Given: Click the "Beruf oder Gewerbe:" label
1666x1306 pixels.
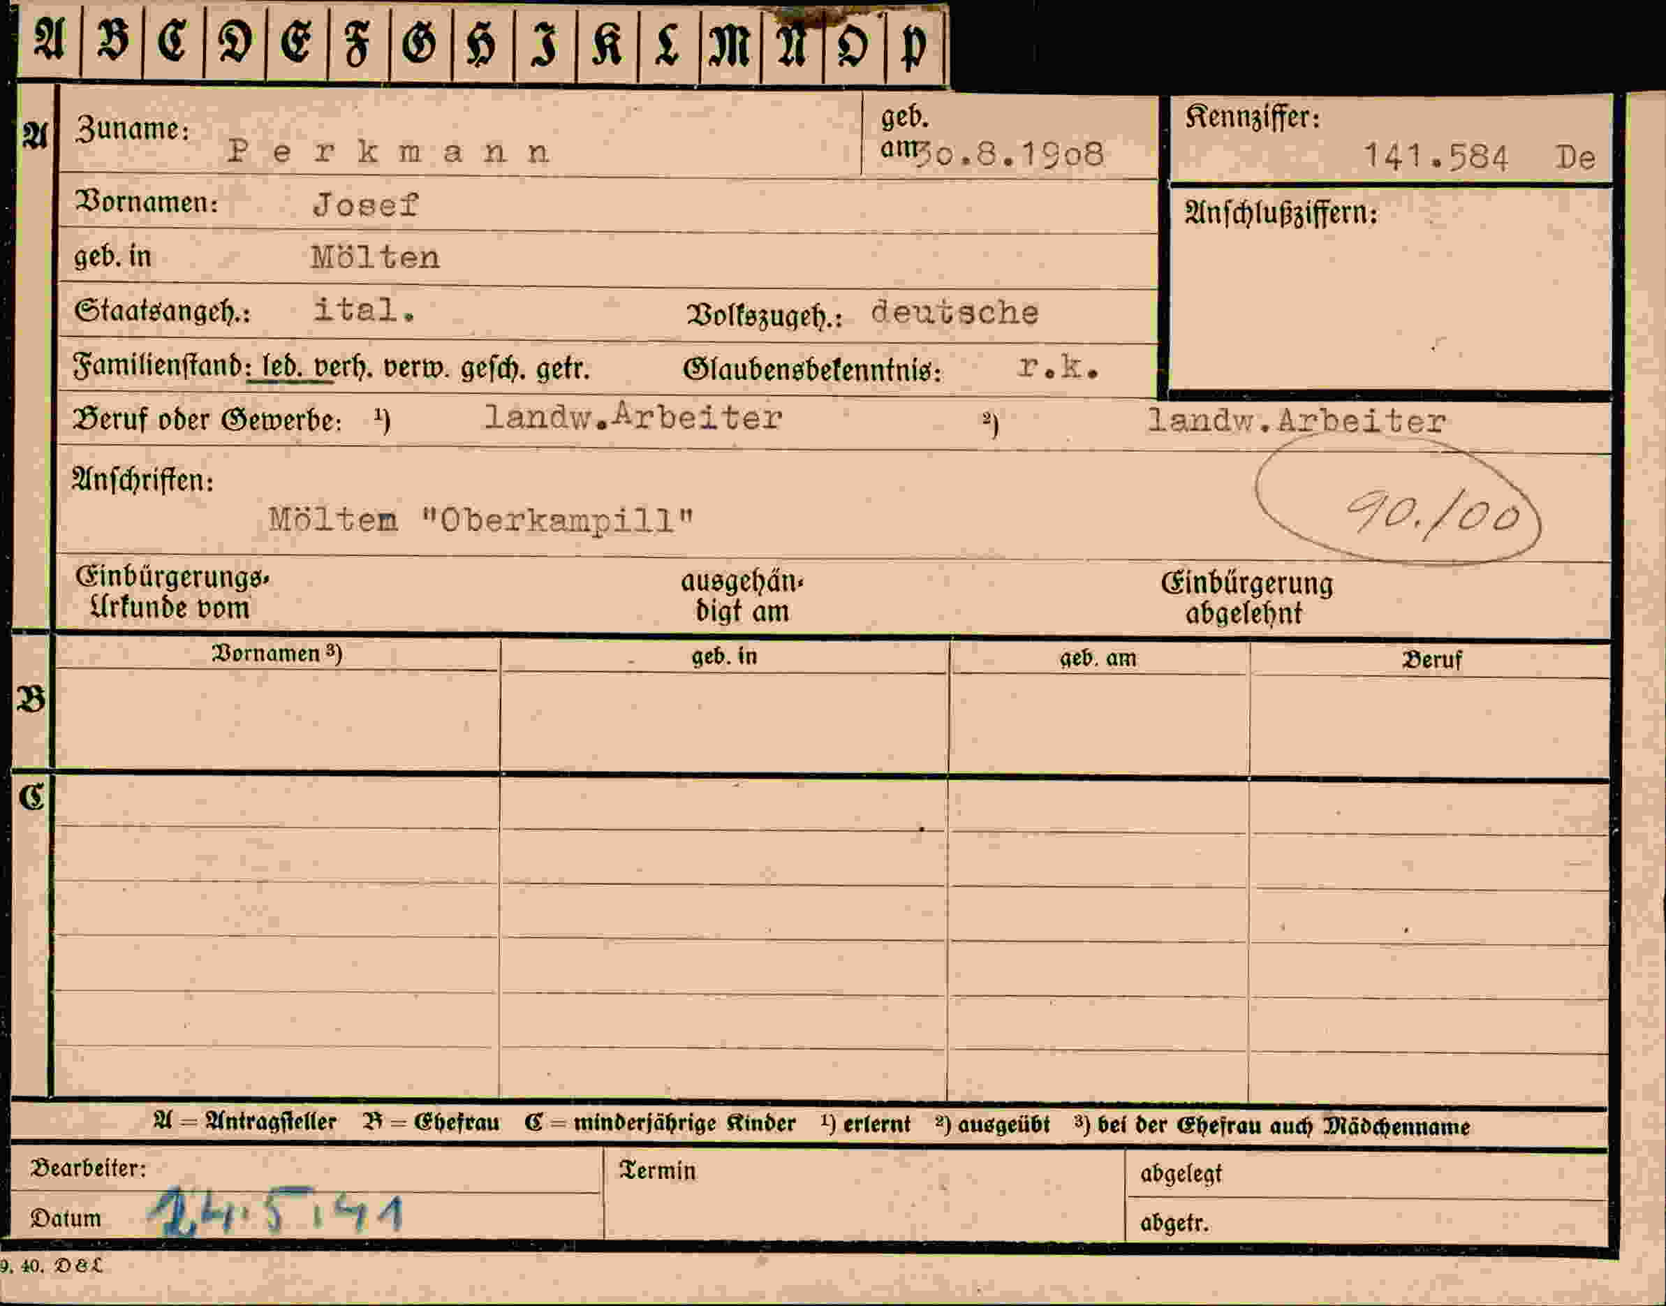Looking at the screenshot, I should click(207, 420).
